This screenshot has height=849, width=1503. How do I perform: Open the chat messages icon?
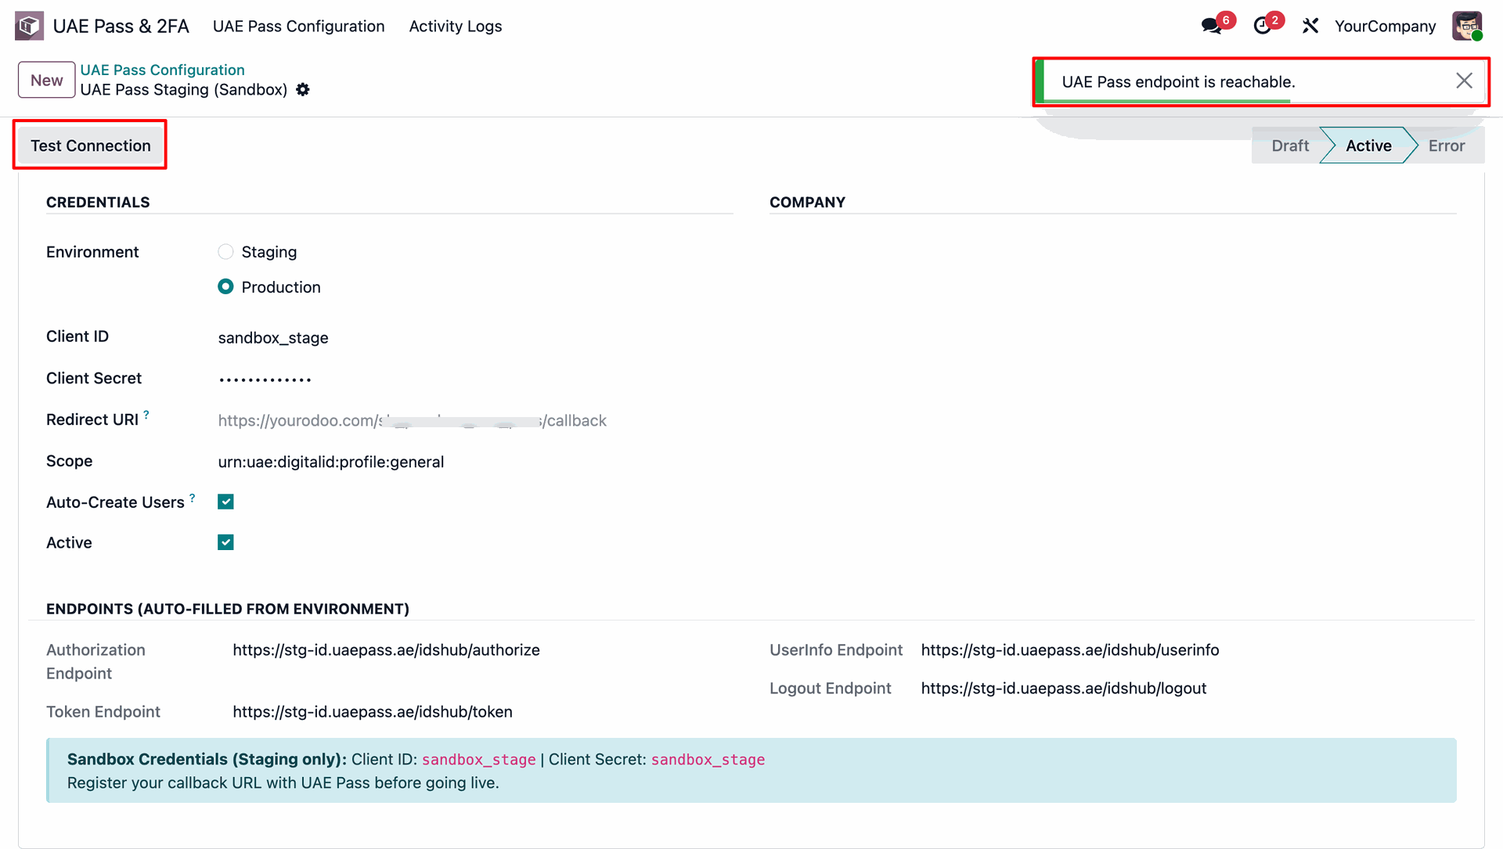point(1212,26)
